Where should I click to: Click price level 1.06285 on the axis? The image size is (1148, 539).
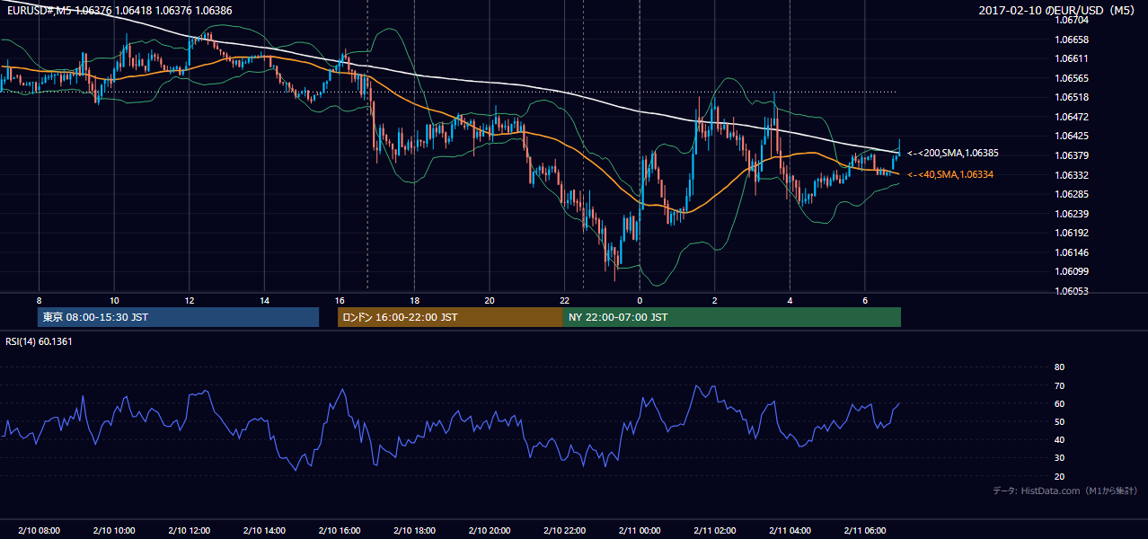(1073, 194)
